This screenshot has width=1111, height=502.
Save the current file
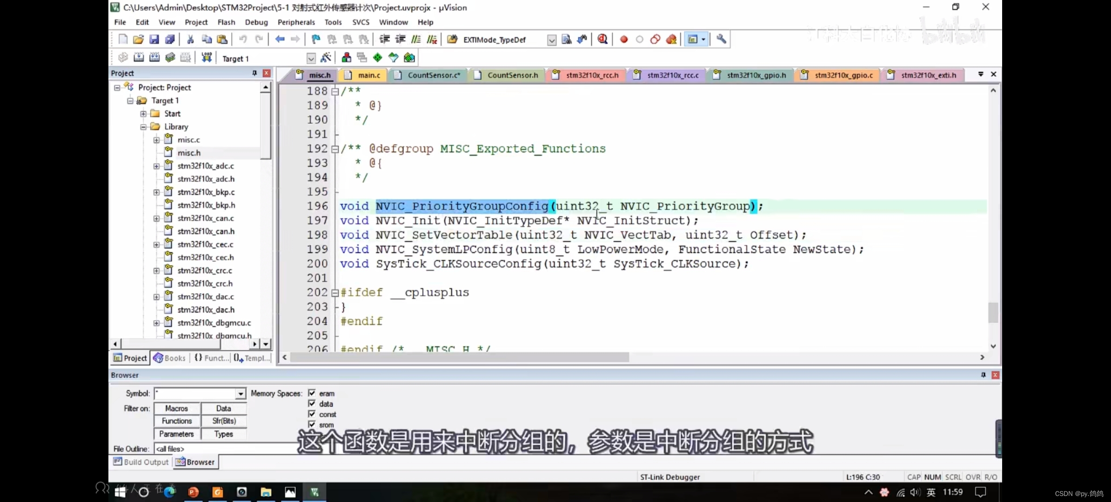click(154, 40)
